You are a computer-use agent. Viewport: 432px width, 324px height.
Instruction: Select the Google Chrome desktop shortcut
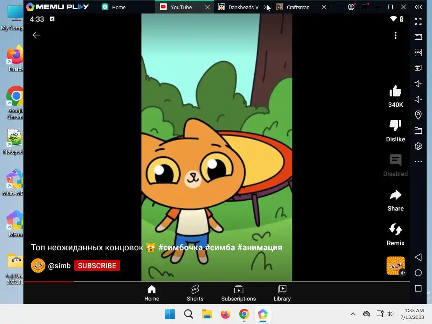click(x=14, y=103)
